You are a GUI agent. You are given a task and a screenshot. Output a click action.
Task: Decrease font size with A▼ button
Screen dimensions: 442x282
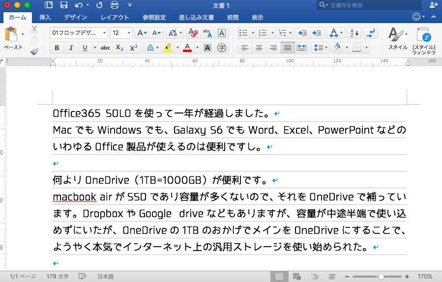[156, 33]
